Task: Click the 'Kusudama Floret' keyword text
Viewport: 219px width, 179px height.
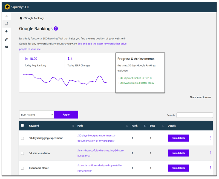Action: pos(39,168)
